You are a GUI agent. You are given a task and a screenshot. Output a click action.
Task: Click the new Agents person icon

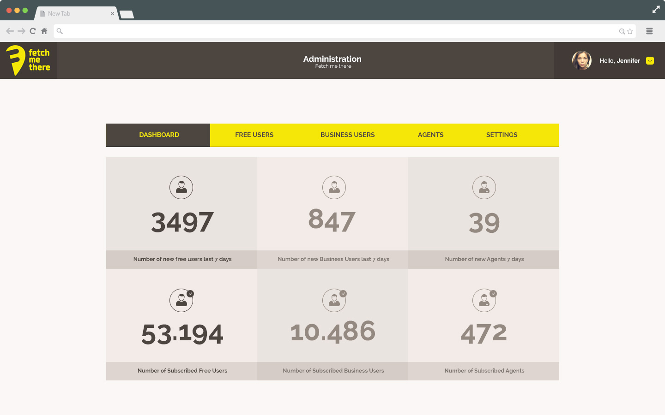pyautogui.click(x=484, y=188)
